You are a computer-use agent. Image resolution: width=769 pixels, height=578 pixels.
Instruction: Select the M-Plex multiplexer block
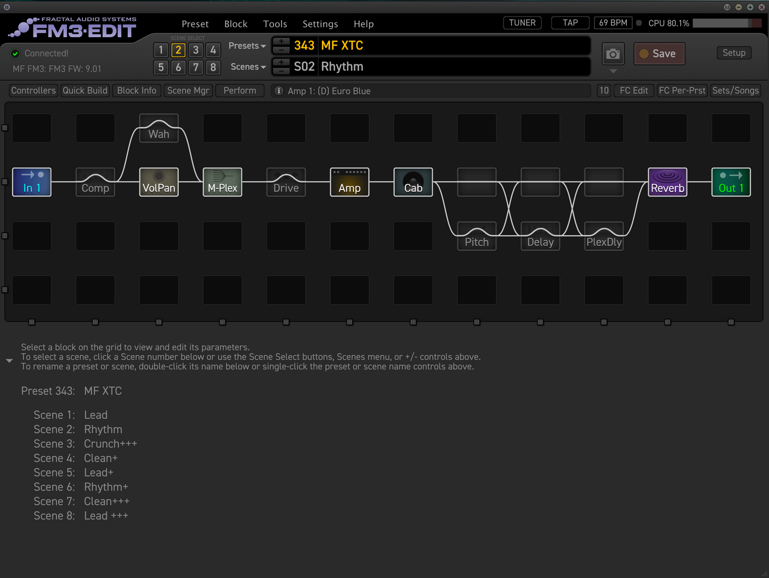(x=222, y=182)
